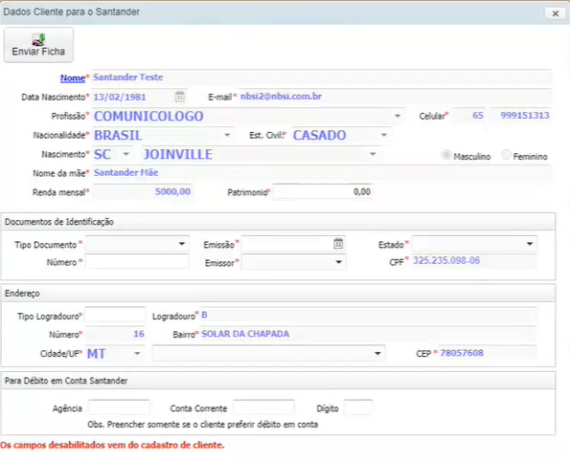Close the Dados Cliente para o Santander dialog
Image resolution: width=570 pixels, height=461 pixels.
coord(555,13)
